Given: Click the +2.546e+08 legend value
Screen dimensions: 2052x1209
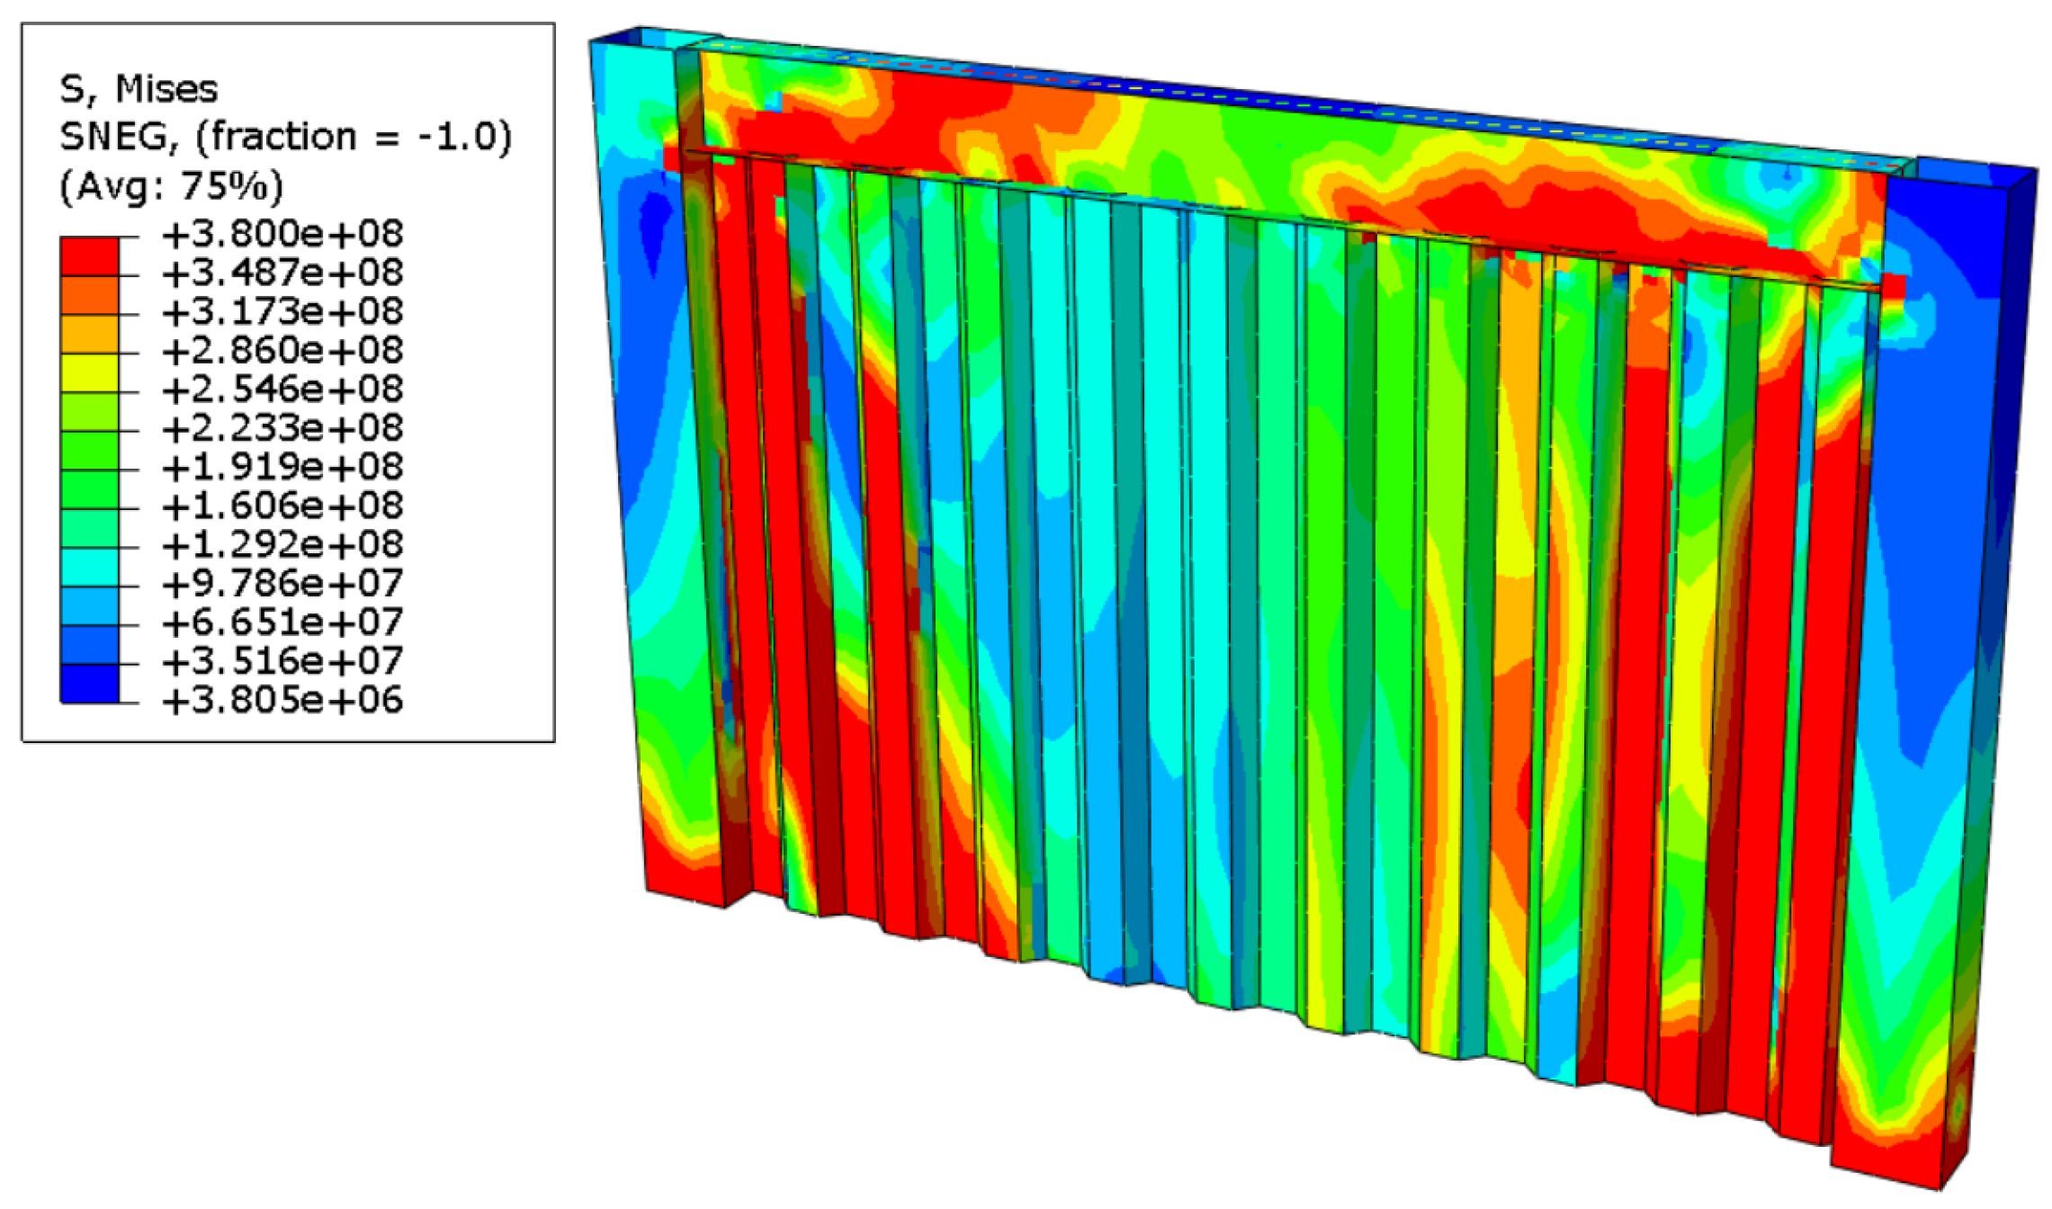Looking at the screenshot, I should (x=282, y=389).
